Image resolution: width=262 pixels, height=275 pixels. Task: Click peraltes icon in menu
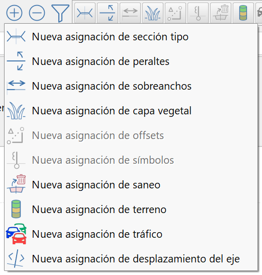coord(16,61)
